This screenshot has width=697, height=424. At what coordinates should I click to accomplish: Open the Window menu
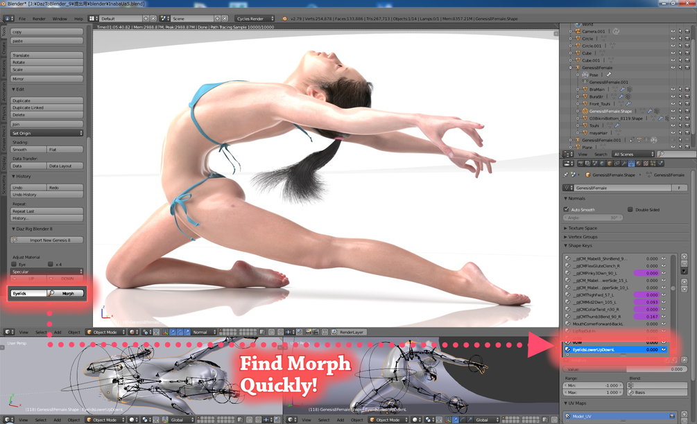(x=60, y=19)
